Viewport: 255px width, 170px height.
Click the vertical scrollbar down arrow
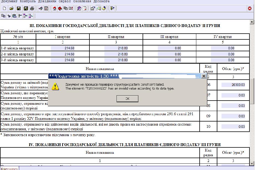point(252,164)
